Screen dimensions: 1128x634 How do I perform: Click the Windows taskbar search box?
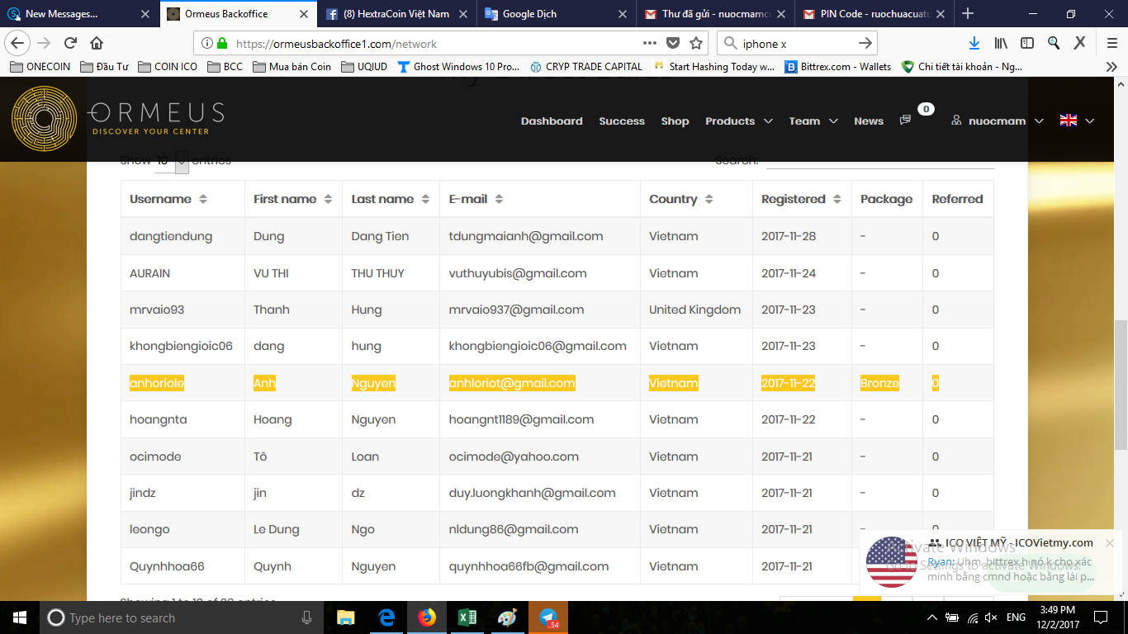[182, 617]
